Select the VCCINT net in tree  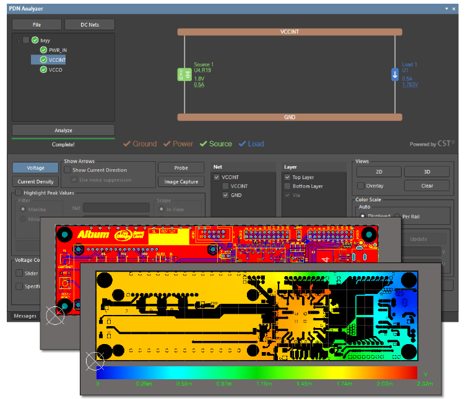click(x=53, y=60)
